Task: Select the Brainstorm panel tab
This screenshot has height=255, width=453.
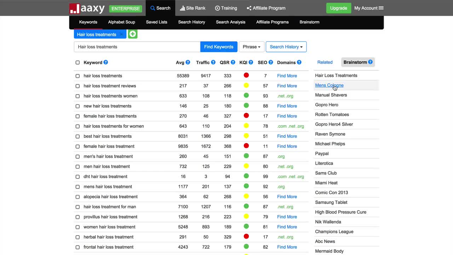Action: [358, 62]
